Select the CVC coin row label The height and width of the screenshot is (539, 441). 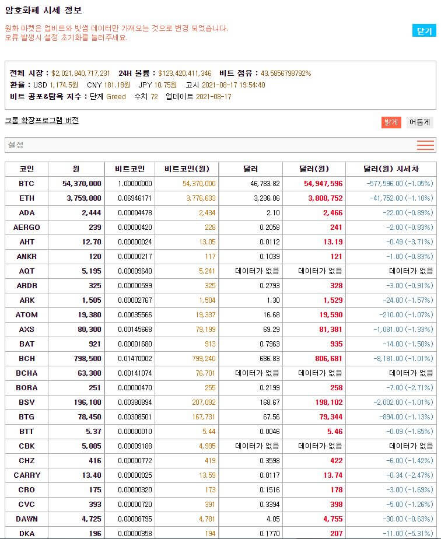[x=26, y=504]
